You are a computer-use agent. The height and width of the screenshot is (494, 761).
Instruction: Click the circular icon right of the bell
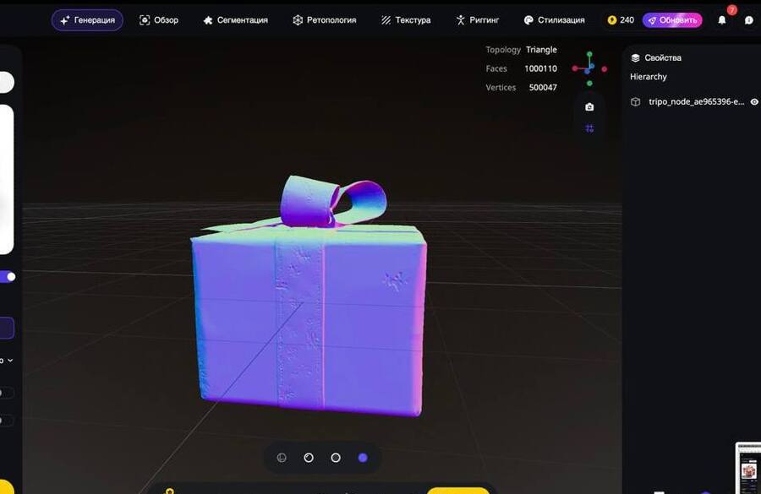(749, 20)
